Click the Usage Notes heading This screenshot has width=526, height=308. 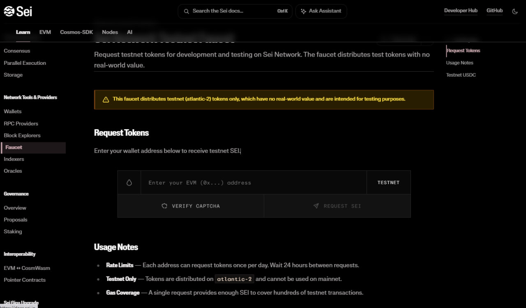coord(116,247)
